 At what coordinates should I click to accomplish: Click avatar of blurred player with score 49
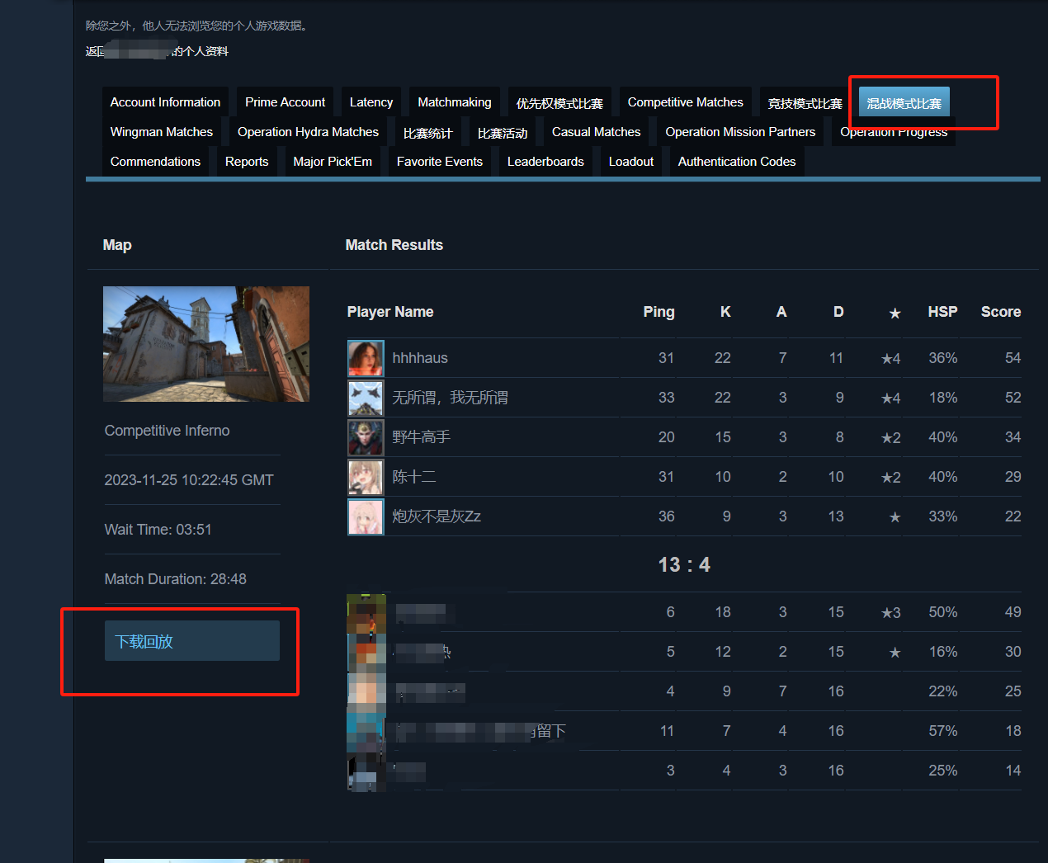[x=366, y=612]
